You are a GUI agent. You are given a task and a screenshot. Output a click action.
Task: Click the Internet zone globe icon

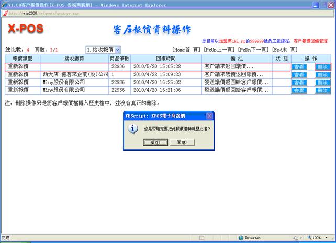tap(240, 237)
